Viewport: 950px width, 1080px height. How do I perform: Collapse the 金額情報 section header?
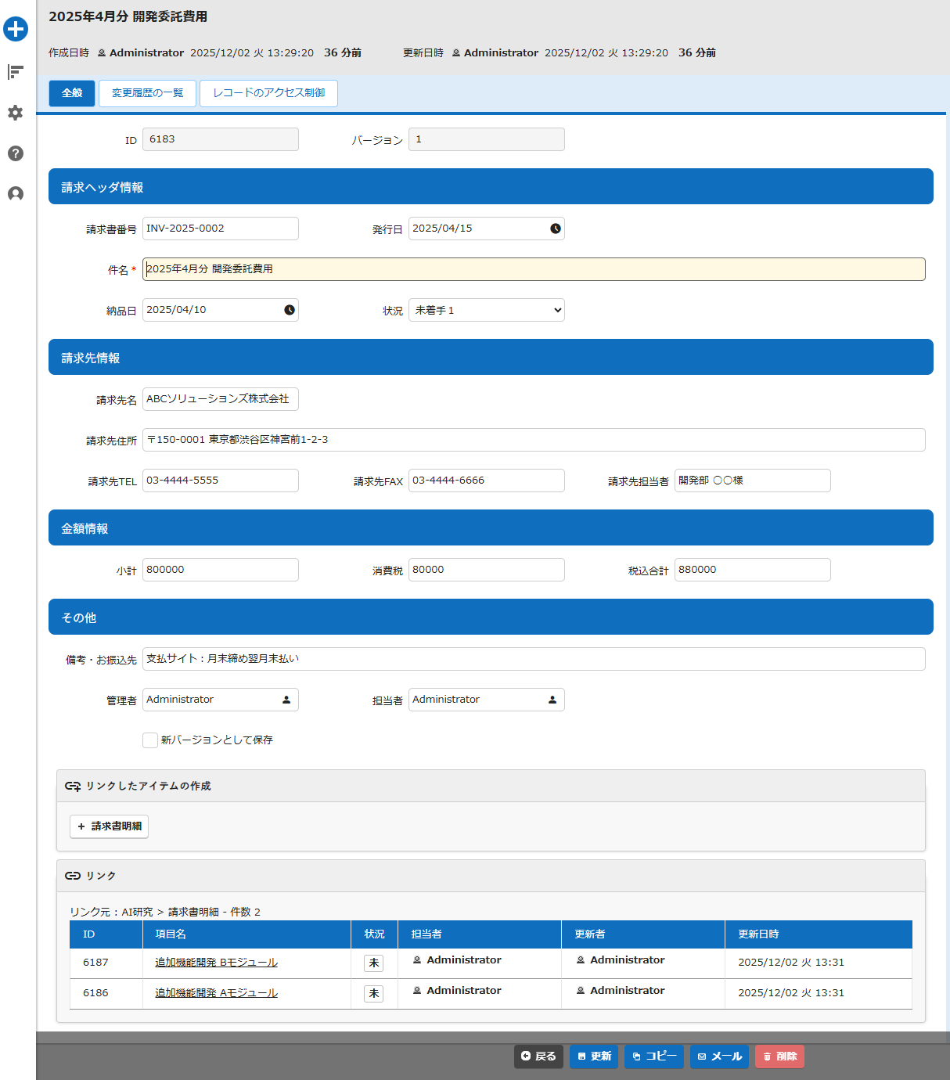click(491, 527)
